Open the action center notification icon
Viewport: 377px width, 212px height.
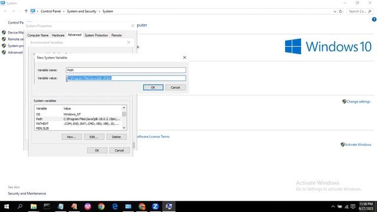pos(353,207)
